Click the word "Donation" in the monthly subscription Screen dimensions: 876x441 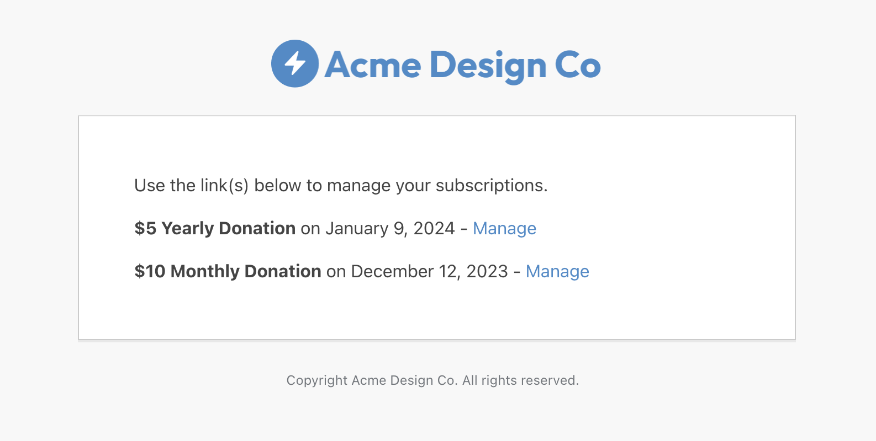click(283, 271)
